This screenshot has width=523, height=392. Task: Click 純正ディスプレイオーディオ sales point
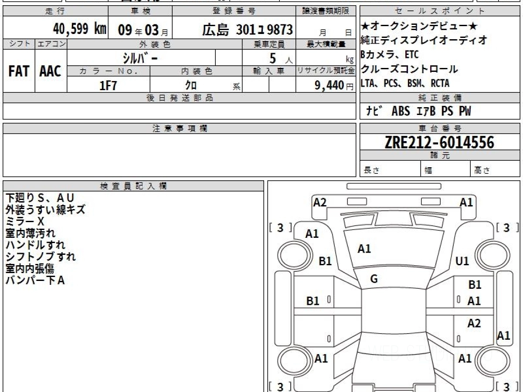[x=424, y=41]
